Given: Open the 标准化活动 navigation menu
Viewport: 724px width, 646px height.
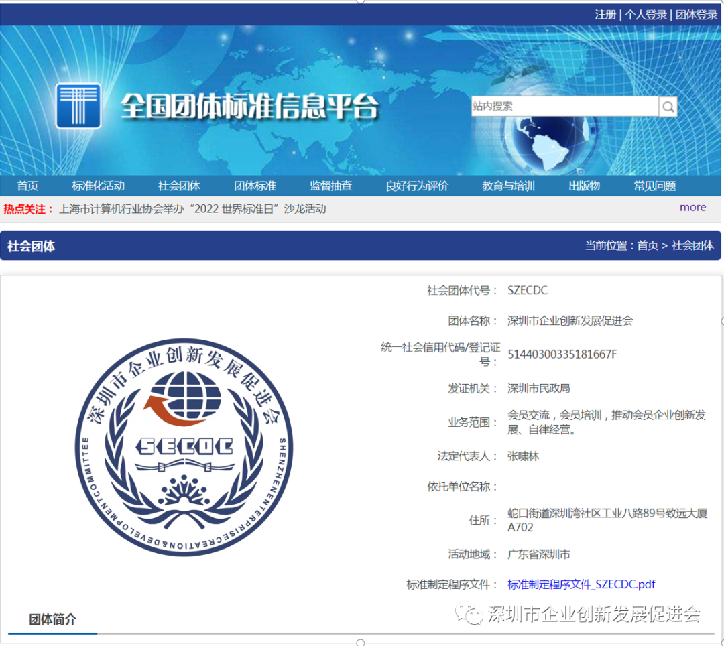Looking at the screenshot, I should [98, 186].
